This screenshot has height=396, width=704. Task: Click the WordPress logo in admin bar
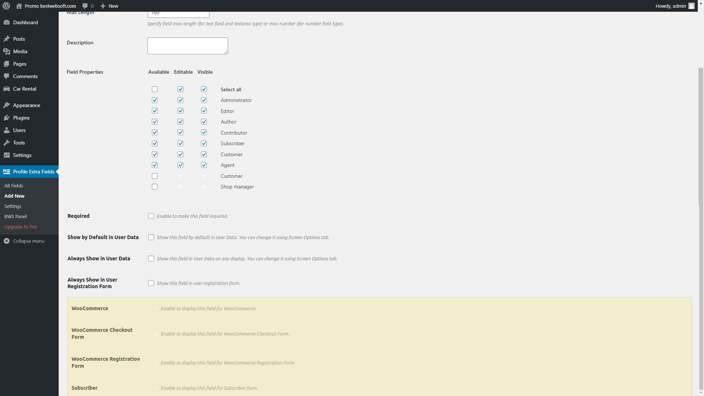click(x=6, y=6)
